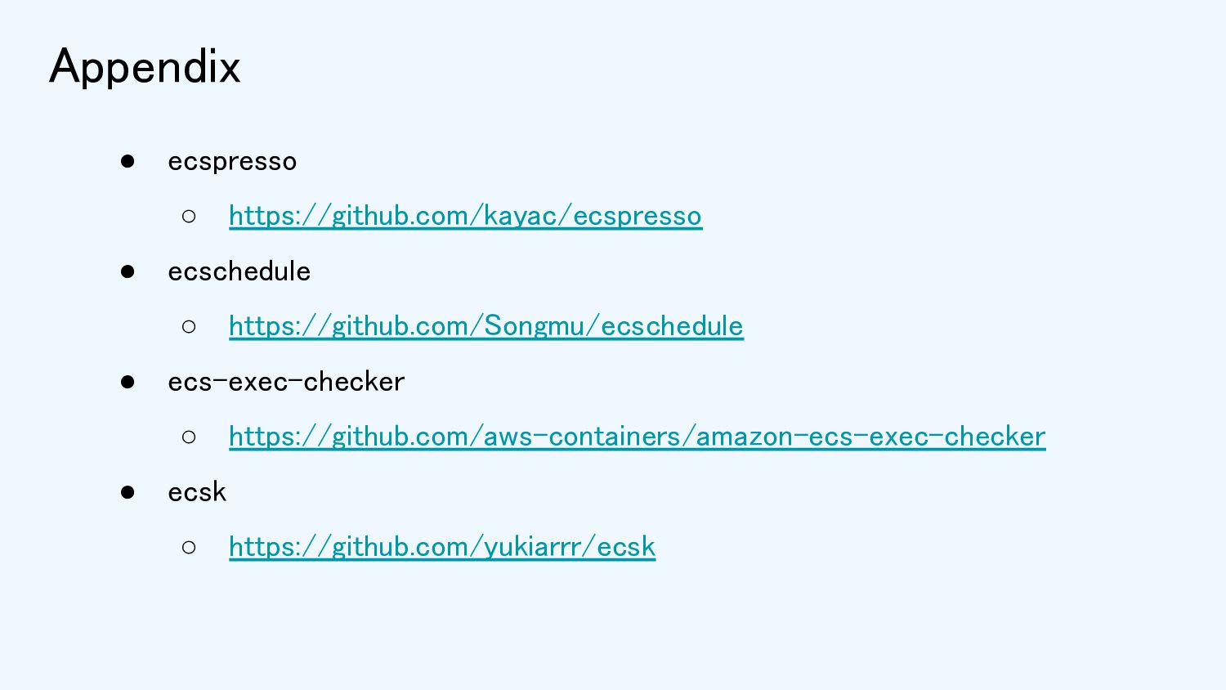Viewport: 1226px width, 690px height.
Task: Open the kayac/ecspresso GitHub link
Action: point(465,216)
